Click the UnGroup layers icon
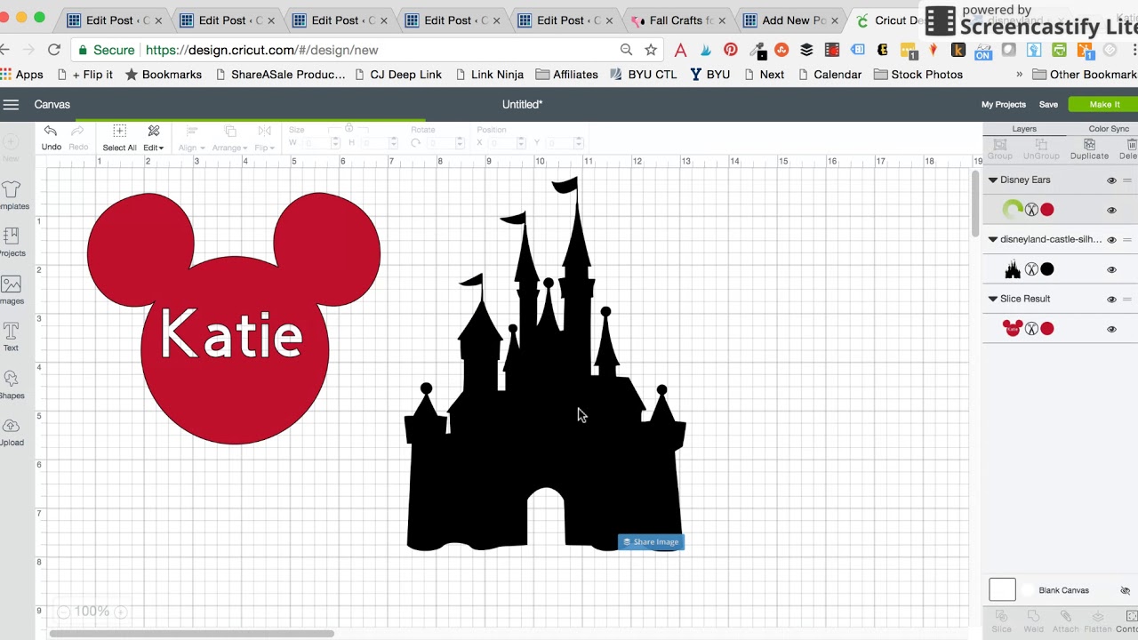 pyautogui.click(x=1040, y=144)
